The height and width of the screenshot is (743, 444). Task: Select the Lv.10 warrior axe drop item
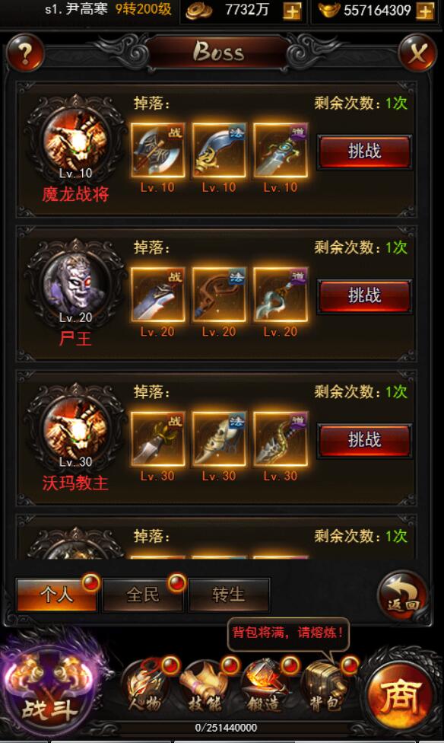point(157,151)
